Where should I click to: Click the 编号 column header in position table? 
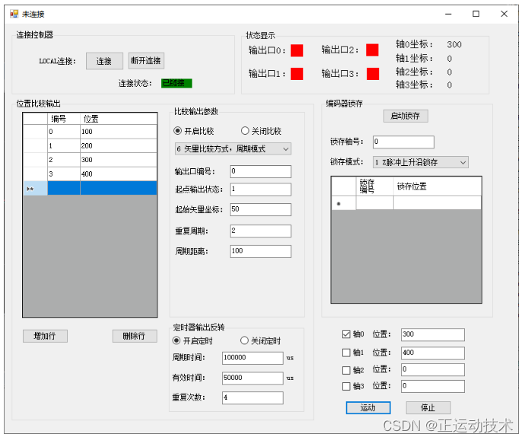click(64, 119)
